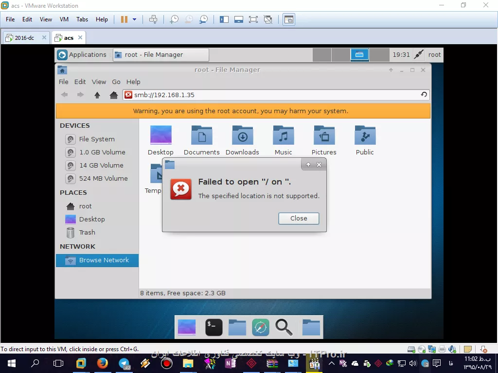The height and width of the screenshot is (373, 498).
Task: Open Task View on Windows taskbar
Action: point(58,363)
